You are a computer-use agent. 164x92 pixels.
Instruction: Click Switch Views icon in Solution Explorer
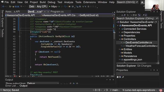click(125, 15)
